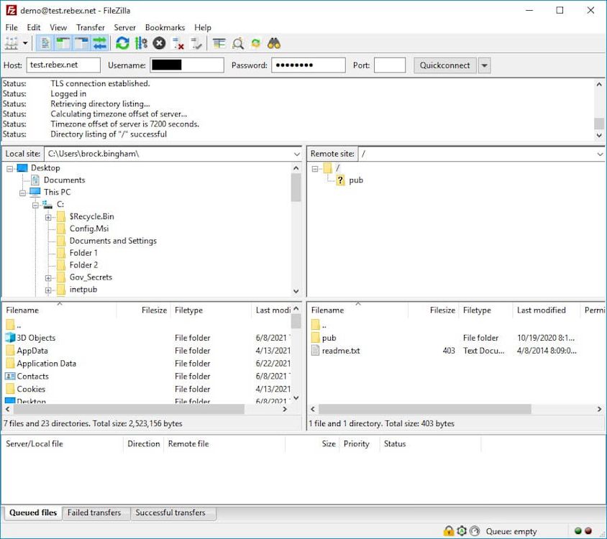Click the Username input field
The image size is (607, 539).
point(187,65)
